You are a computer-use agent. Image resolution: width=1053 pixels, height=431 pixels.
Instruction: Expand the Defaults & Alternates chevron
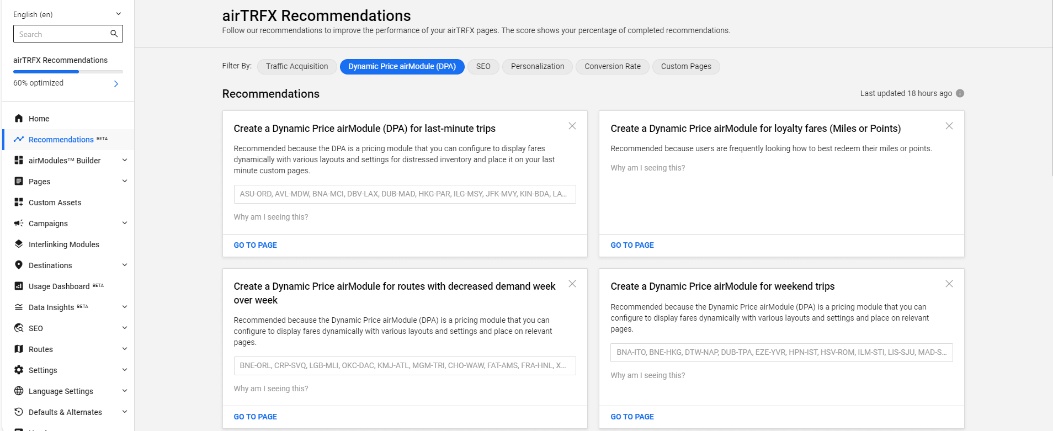coord(125,412)
